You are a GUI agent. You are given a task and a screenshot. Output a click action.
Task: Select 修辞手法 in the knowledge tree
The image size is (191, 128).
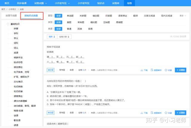[18, 57]
